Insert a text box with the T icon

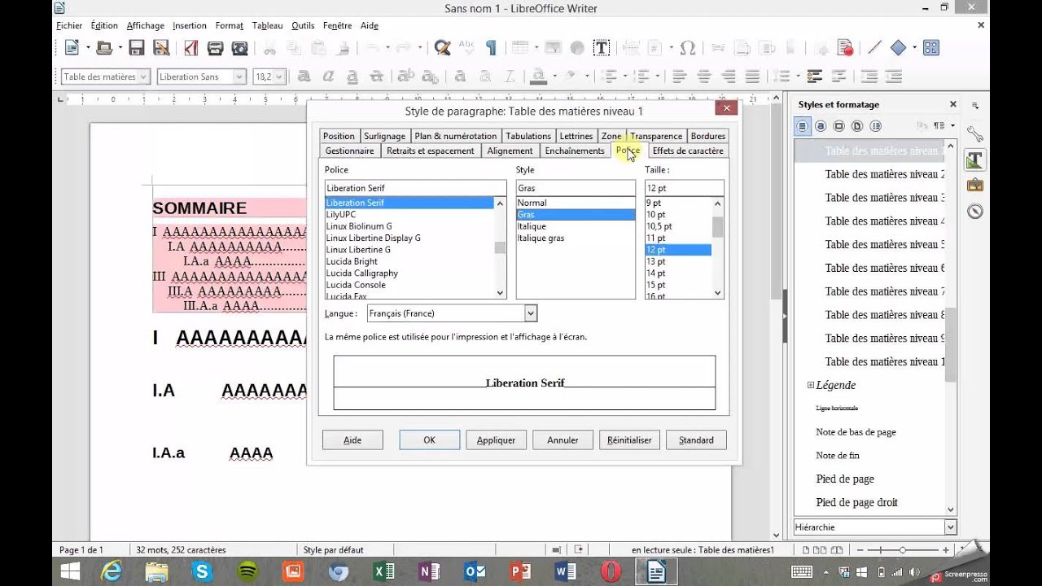tap(602, 48)
